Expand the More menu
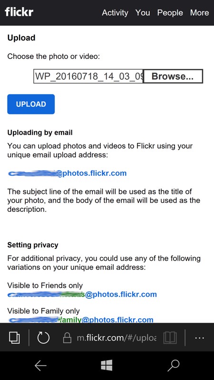 199,13
